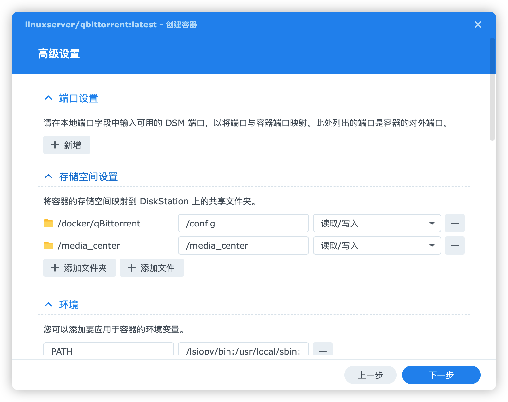Collapse the 环境 section
Viewport: 508px width, 402px height.
coord(48,305)
